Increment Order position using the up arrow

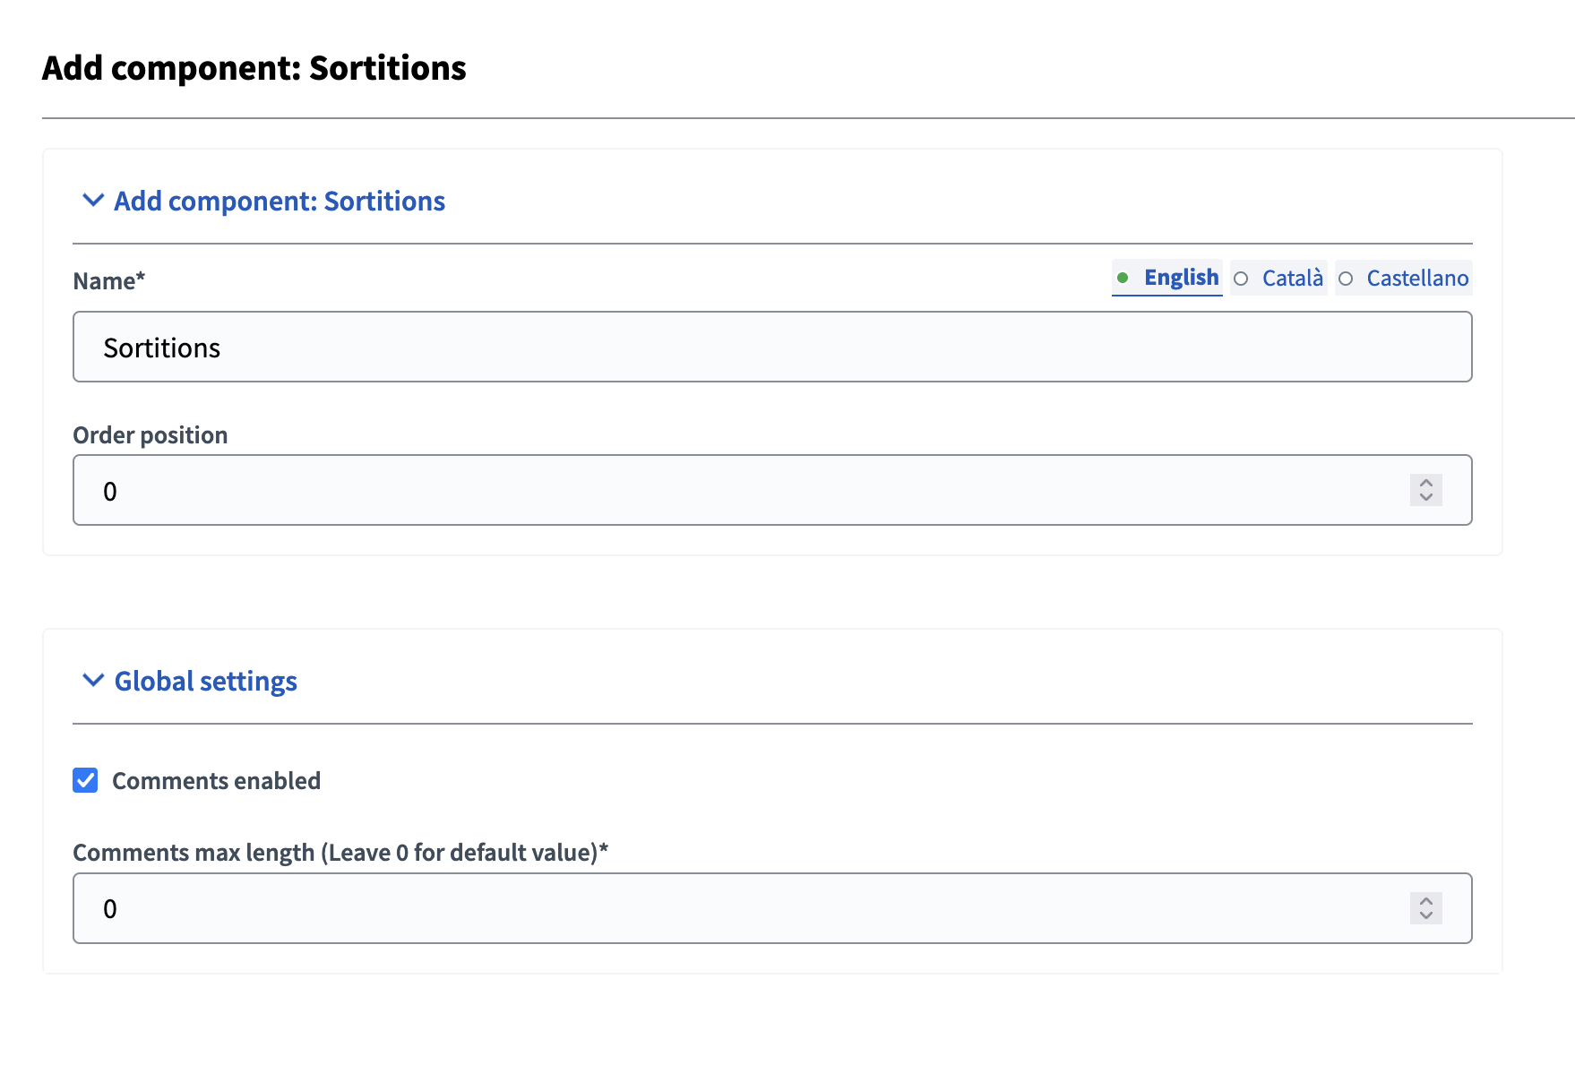click(1424, 484)
